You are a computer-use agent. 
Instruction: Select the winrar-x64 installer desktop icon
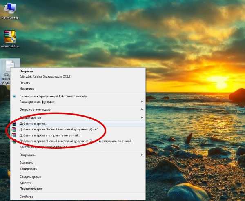coord(10,39)
